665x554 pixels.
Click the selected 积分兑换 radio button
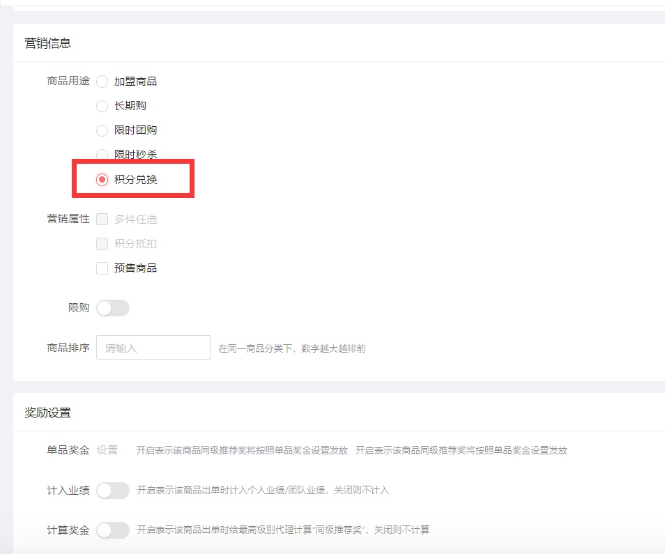(102, 179)
